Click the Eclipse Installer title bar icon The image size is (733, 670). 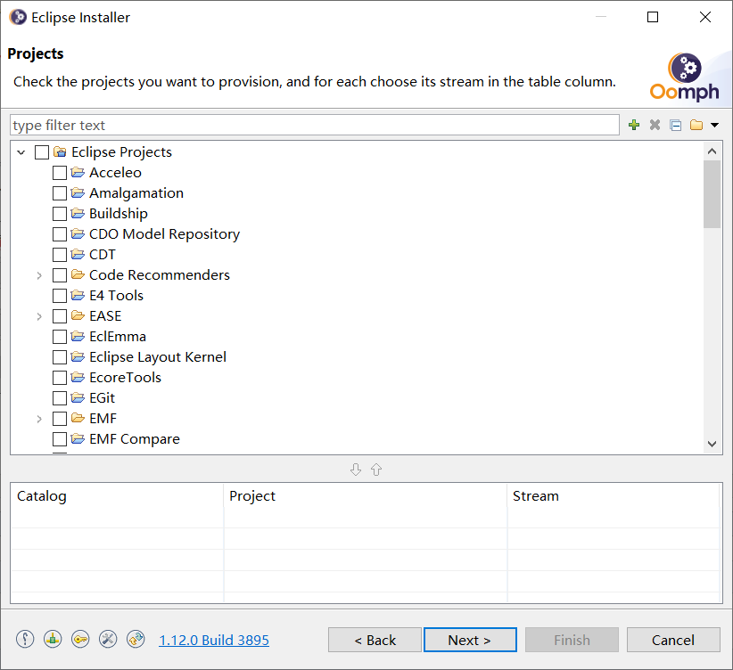coord(18,17)
